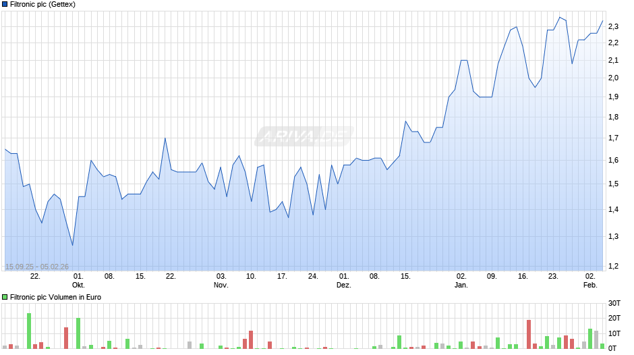The image size is (634, 355).
Task: Click the 1,2 price axis label
Action: [613, 267]
